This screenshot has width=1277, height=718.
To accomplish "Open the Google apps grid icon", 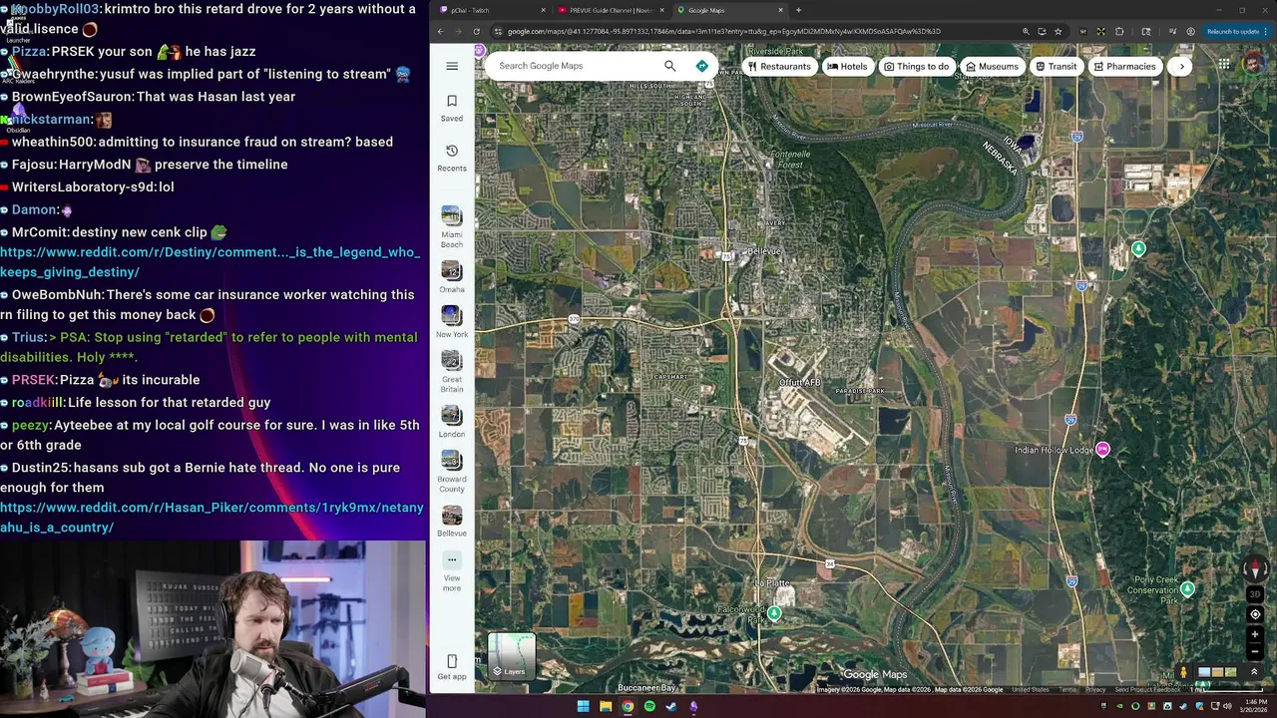I will coord(1224,65).
